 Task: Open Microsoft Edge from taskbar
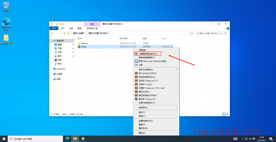click(x=67, y=139)
